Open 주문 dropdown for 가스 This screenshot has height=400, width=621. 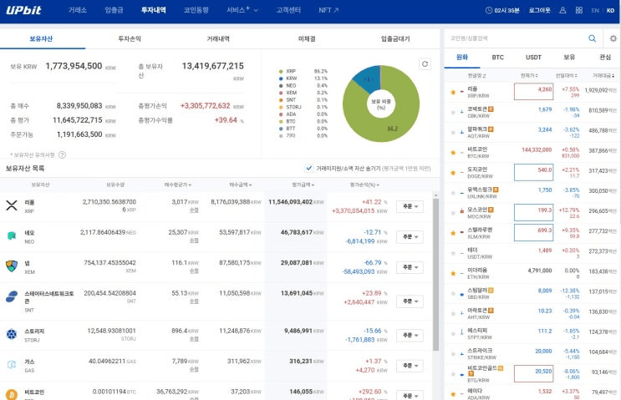(410, 366)
